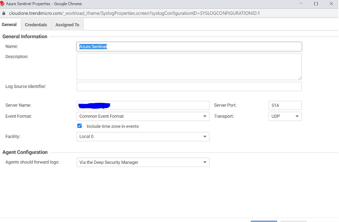
Task: Open the Agents should forward logs dropdown
Action: pyautogui.click(x=143, y=162)
